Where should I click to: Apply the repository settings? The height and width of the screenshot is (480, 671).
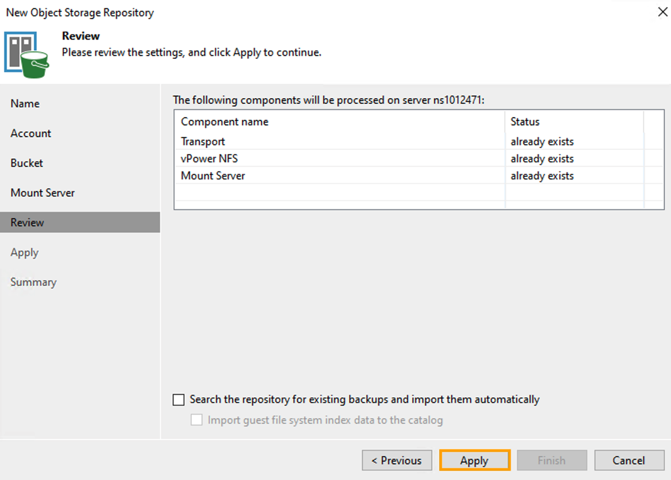(x=475, y=460)
